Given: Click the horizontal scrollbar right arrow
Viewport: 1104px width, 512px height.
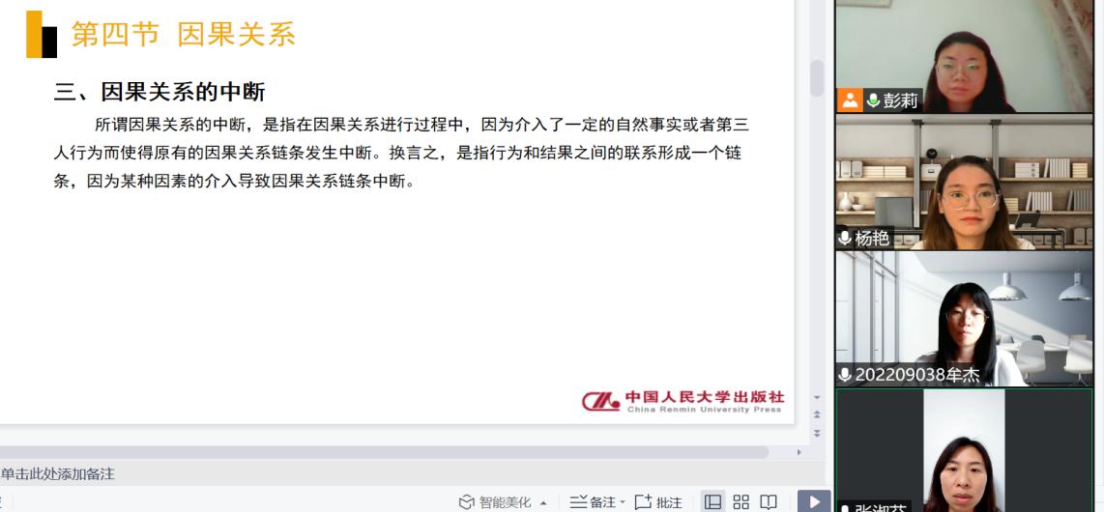Looking at the screenshot, I should tap(799, 452).
